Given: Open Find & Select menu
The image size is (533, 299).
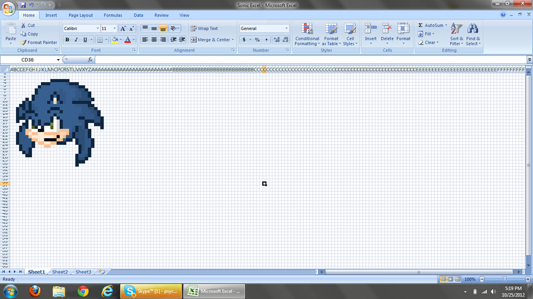Looking at the screenshot, I should click(473, 34).
